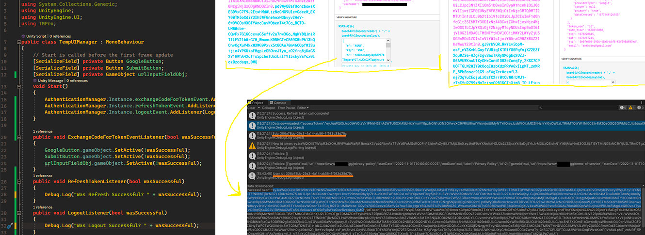Screen dimensions: 645x235
Task: Switch to the Console tab in Unity
Action: tap(278, 103)
